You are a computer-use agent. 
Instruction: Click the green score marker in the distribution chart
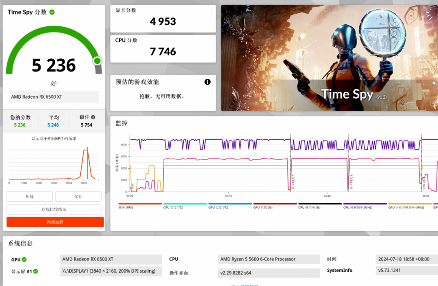[88, 163]
